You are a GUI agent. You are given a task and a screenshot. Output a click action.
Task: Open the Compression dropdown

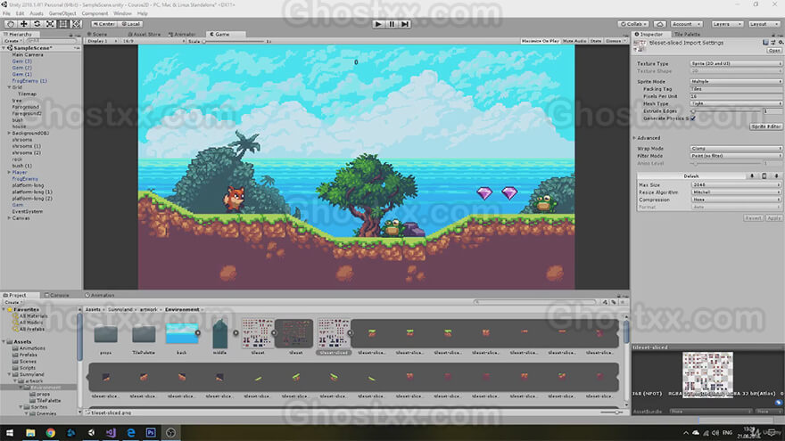tap(735, 200)
